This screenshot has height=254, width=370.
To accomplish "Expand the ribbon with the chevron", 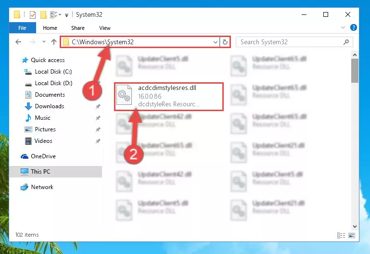I will tap(343, 27).
